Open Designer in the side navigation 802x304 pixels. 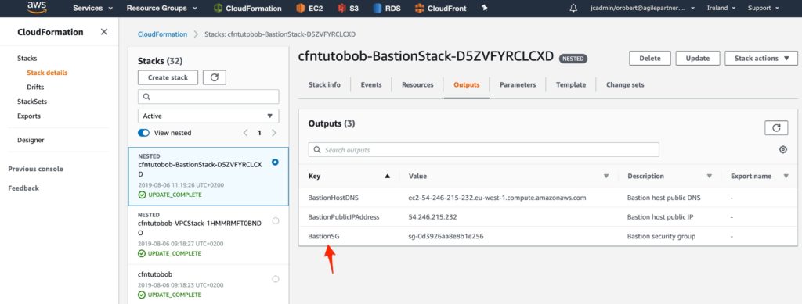click(x=31, y=140)
